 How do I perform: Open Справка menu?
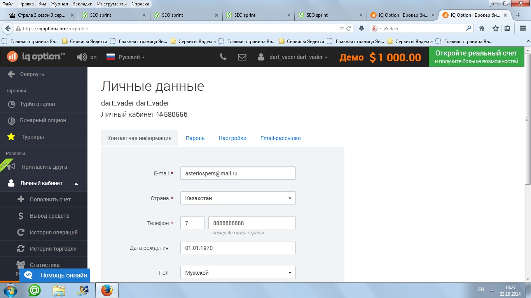(x=140, y=4)
